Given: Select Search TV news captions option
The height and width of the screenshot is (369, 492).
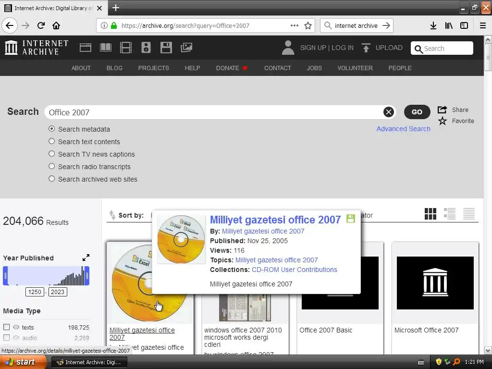Looking at the screenshot, I should click(52, 154).
